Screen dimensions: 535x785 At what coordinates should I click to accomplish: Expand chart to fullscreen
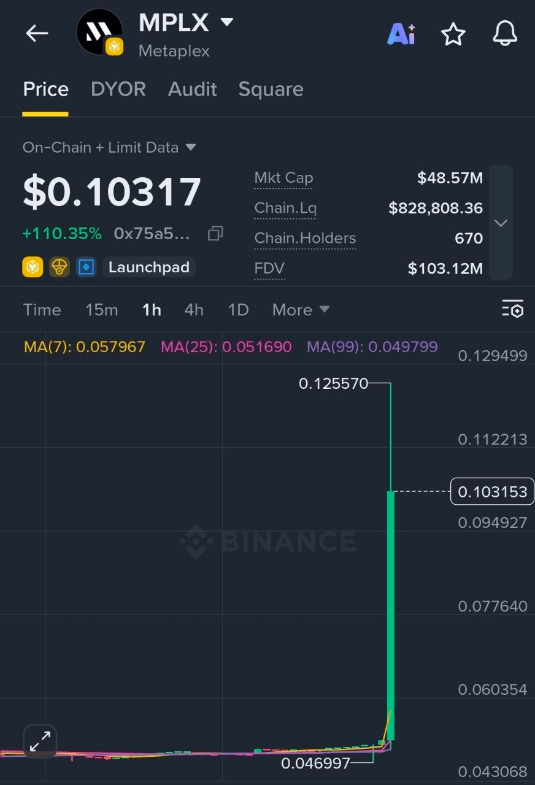(x=40, y=741)
